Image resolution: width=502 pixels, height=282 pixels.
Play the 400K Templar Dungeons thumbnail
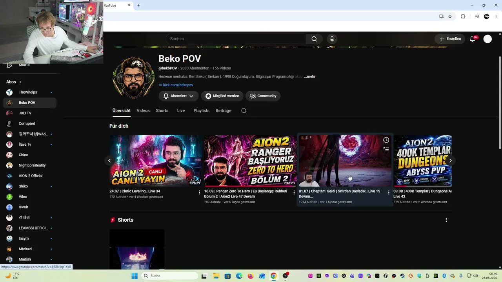[422, 161]
